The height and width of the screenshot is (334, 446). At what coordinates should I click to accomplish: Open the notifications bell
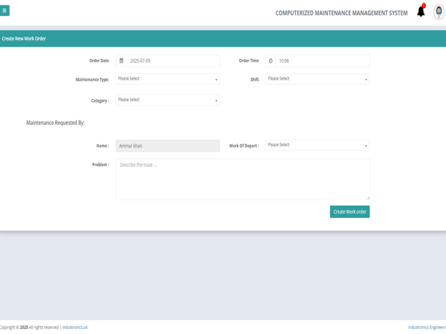[x=421, y=12]
